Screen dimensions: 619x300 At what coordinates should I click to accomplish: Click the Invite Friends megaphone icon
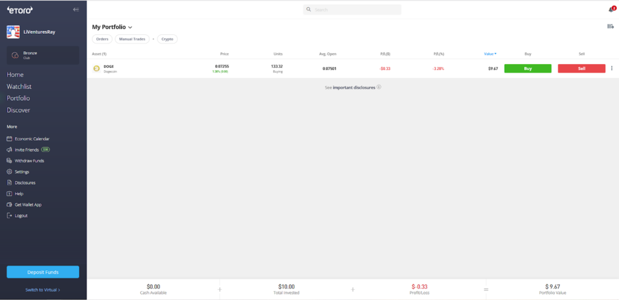(x=10, y=150)
